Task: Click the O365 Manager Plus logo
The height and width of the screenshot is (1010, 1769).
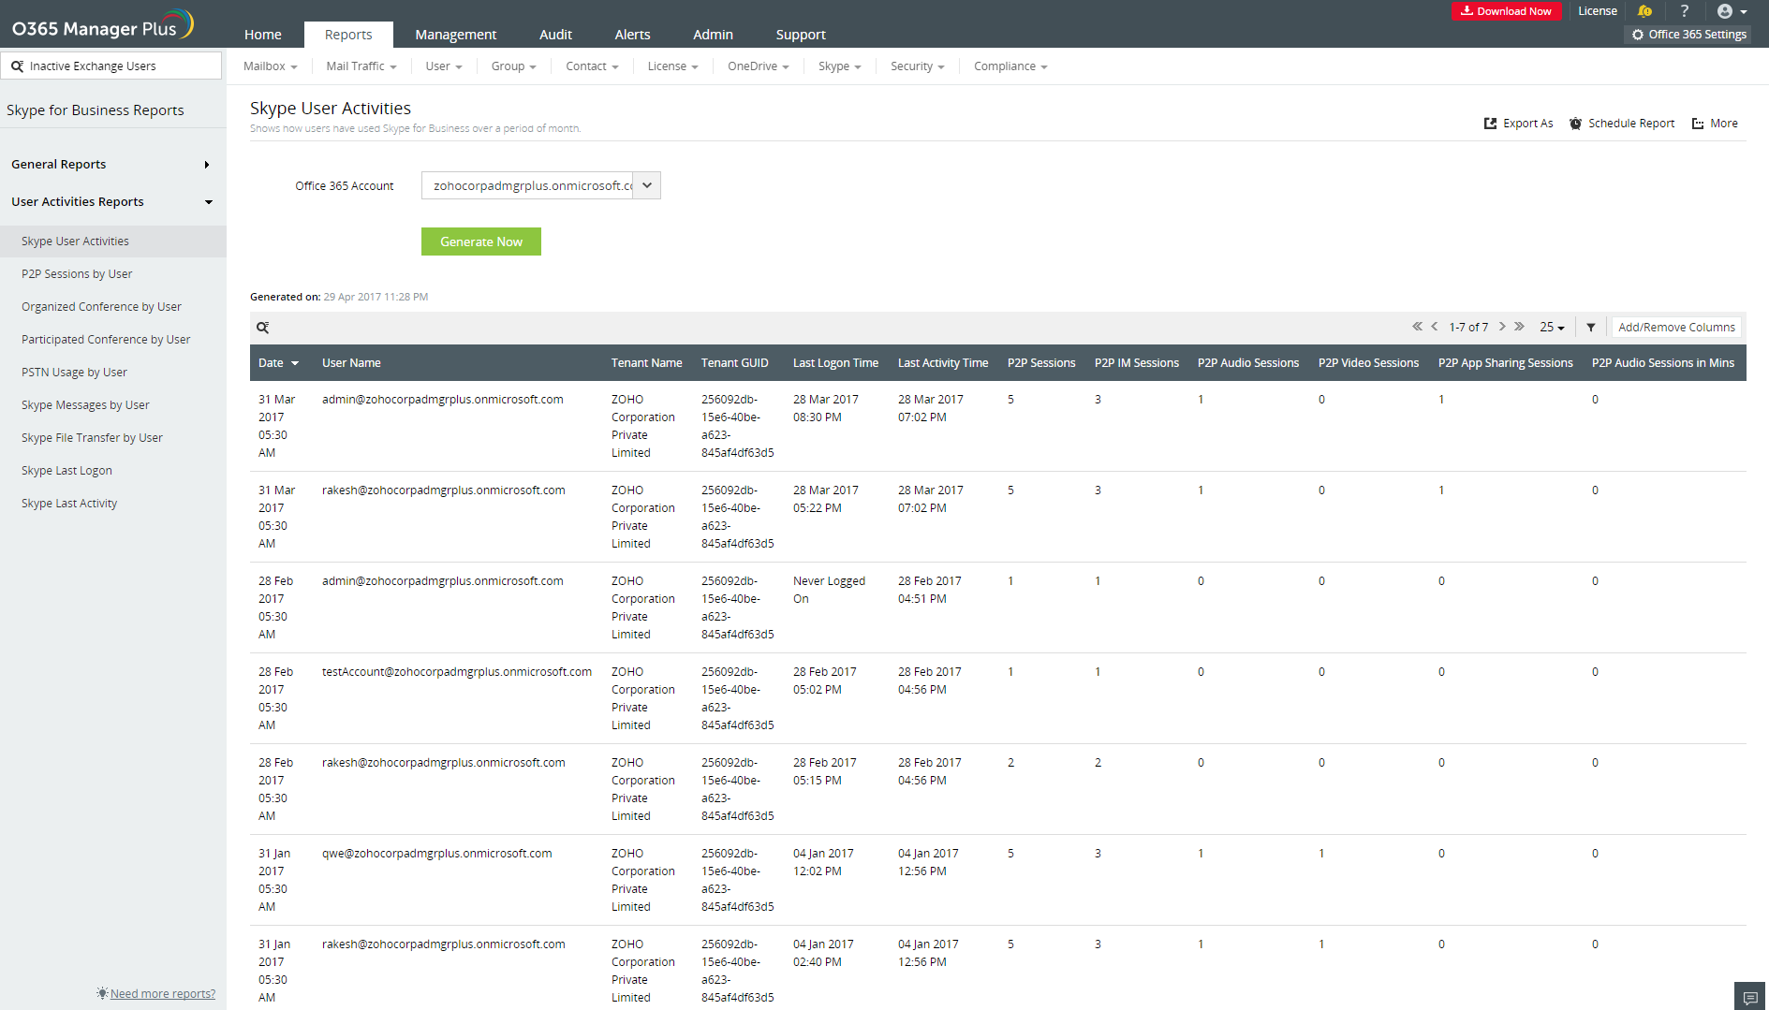Action: coord(102,25)
